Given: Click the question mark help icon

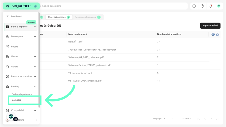Looking at the screenshot, I should tap(219, 6).
